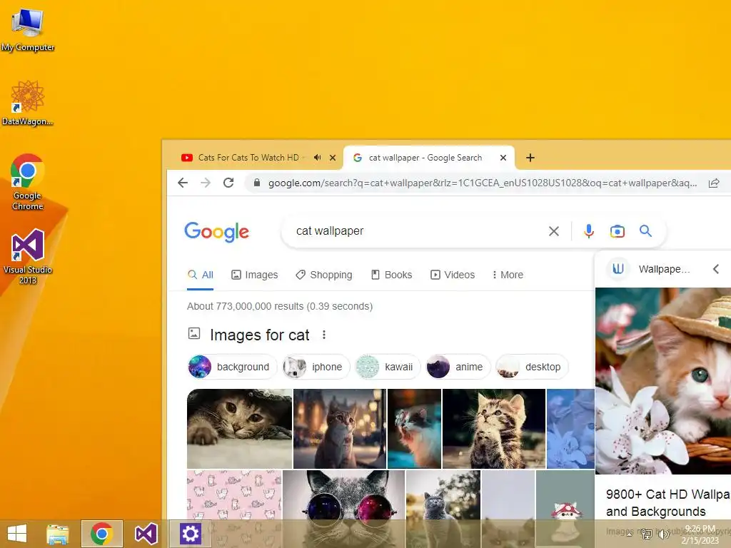Go forward in Chrome browser

click(x=206, y=183)
